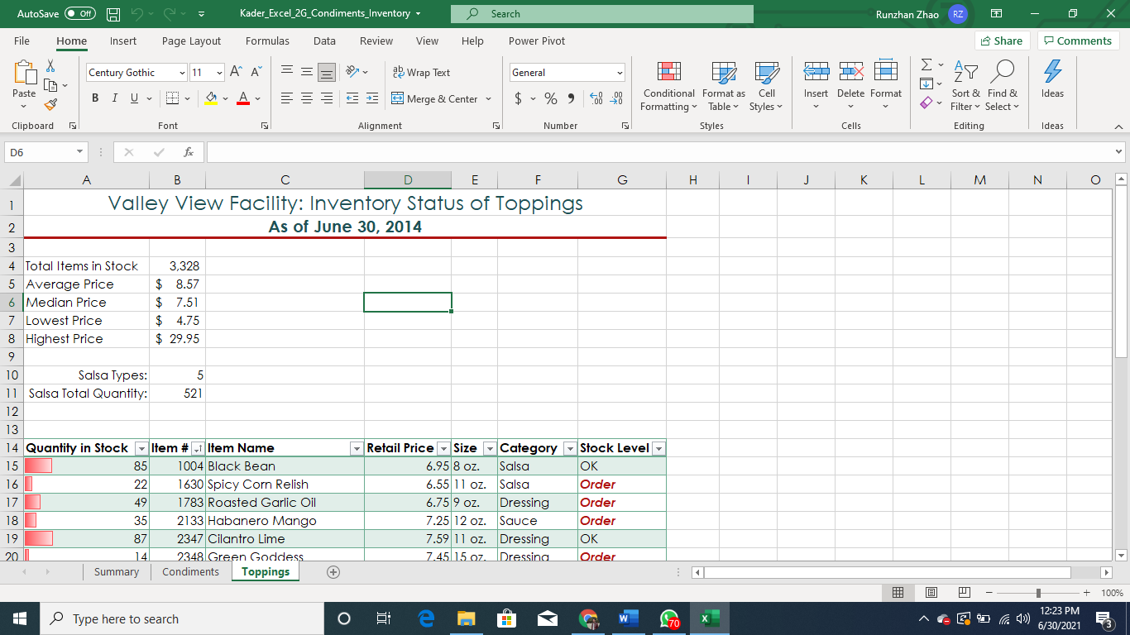This screenshot has height=635, width=1130.
Task: Decrease font size with smaller A icon
Action: coord(256,73)
